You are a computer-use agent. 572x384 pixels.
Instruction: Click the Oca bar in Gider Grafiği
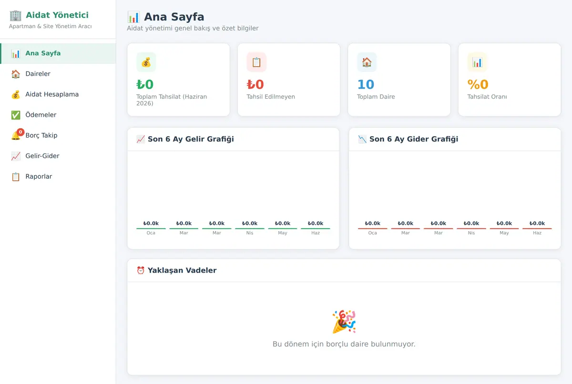[x=373, y=229]
